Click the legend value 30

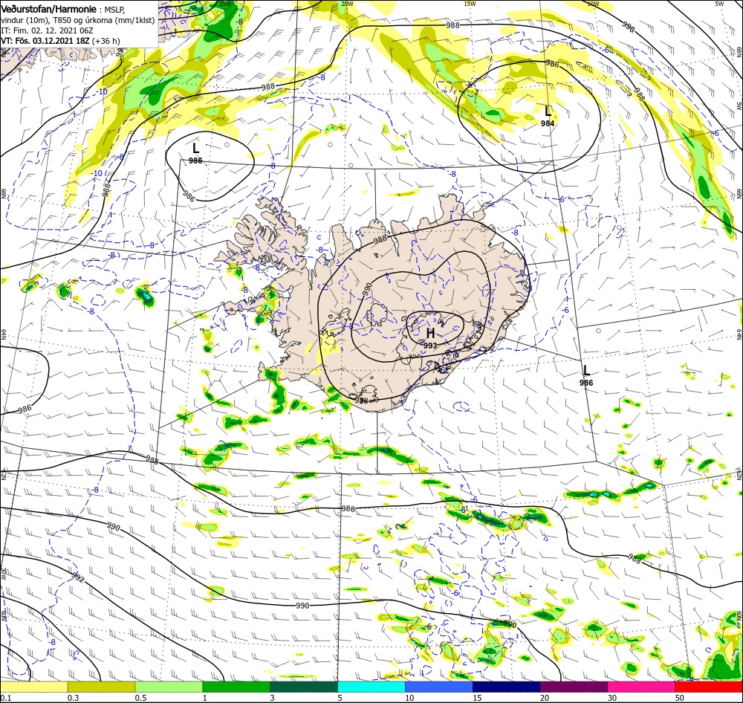tap(612, 698)
